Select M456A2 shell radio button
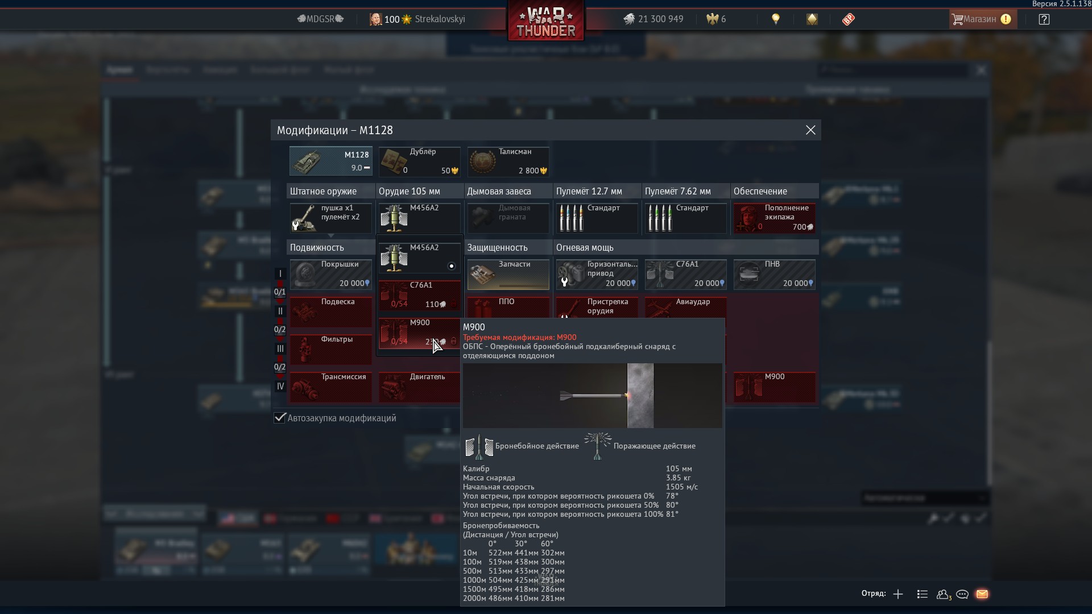Viewport: 1092px width, 614px height. pyautogui.click(x=452, y=266)
